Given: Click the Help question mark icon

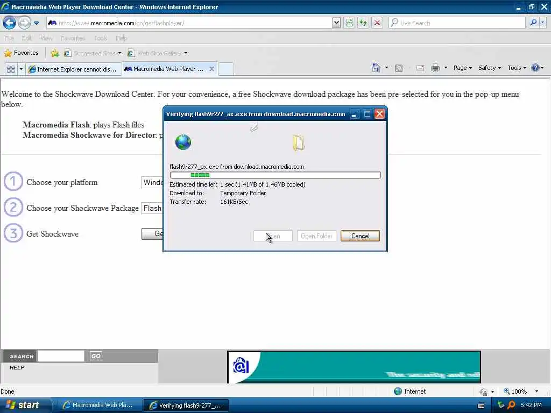Looking at the screenshot, I should (535, 68).
